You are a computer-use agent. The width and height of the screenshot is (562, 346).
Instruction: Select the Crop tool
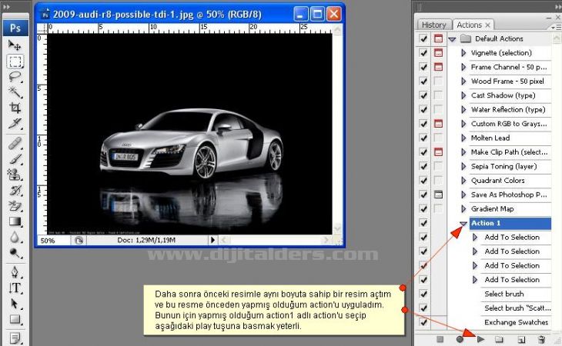[15, 108]
